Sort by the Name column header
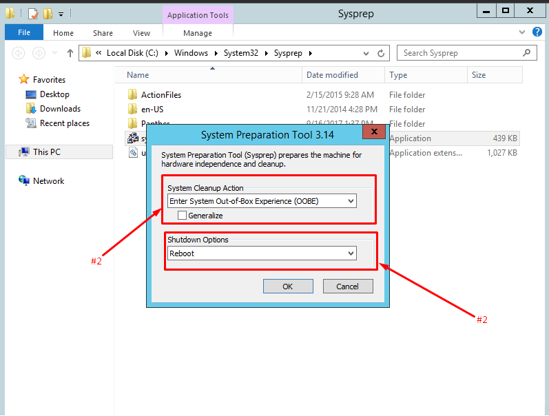Image resolution: width=549 pixels, height=416 pixels. [208, 75]
